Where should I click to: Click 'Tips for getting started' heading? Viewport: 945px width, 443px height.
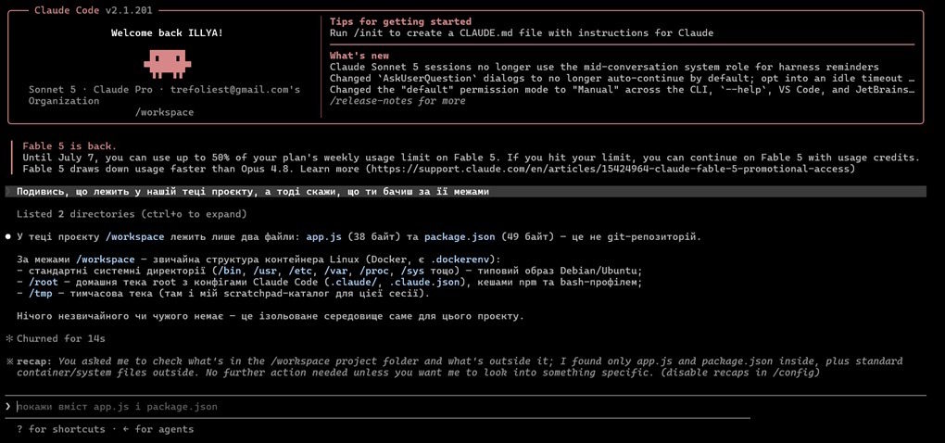point(400,21)
